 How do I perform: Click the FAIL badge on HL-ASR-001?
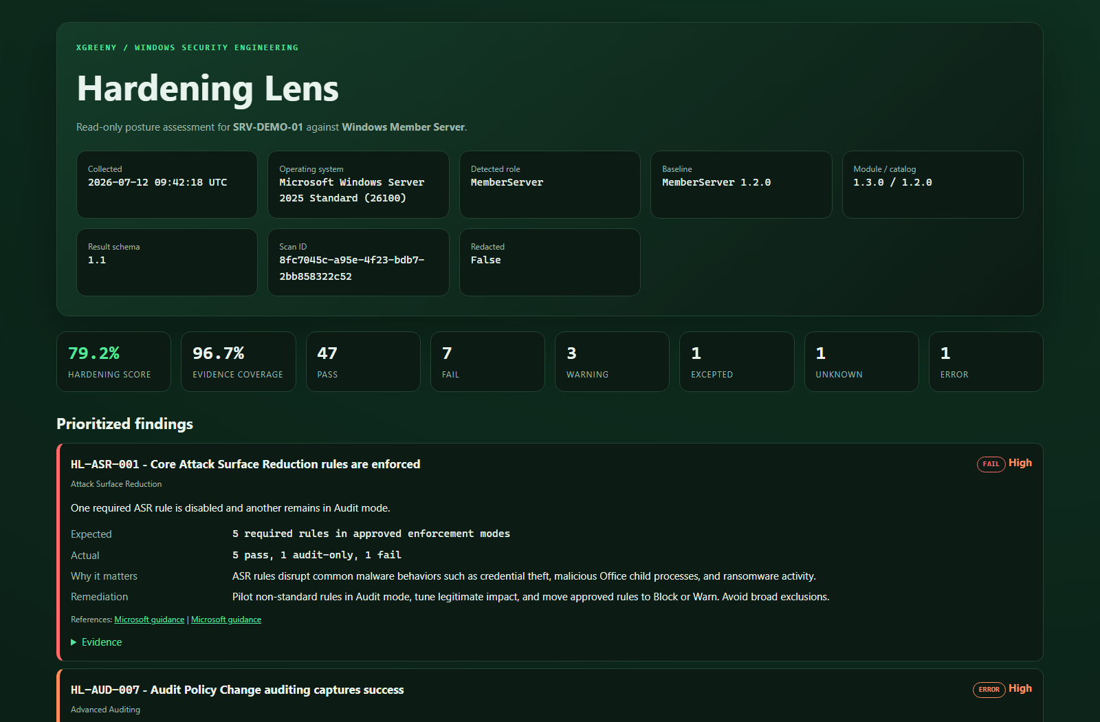(991, 464)
